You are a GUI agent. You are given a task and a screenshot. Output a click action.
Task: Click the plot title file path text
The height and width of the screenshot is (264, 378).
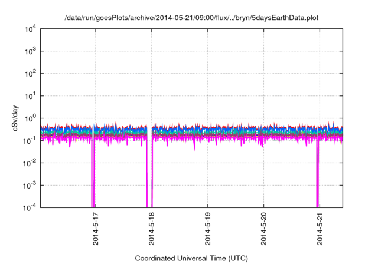(x=191, y=18)
